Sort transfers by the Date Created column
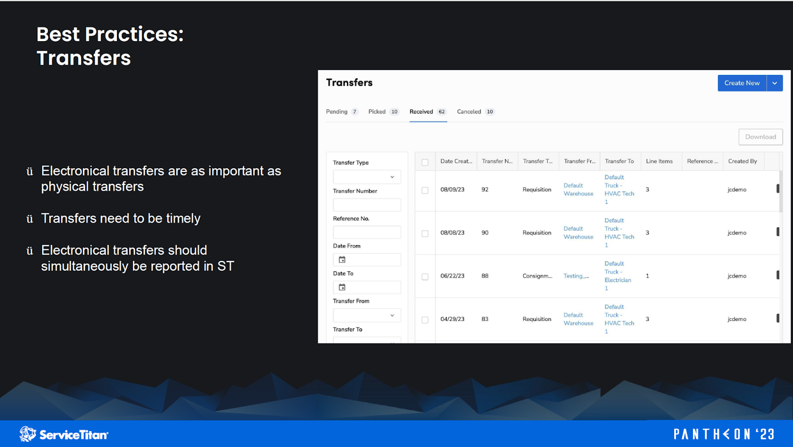 click(x=455, y=161)
